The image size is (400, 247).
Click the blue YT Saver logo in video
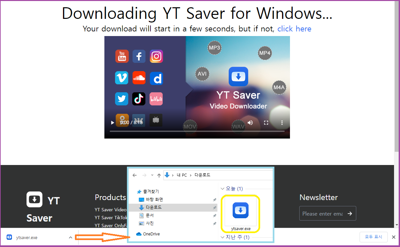[238, 77]
